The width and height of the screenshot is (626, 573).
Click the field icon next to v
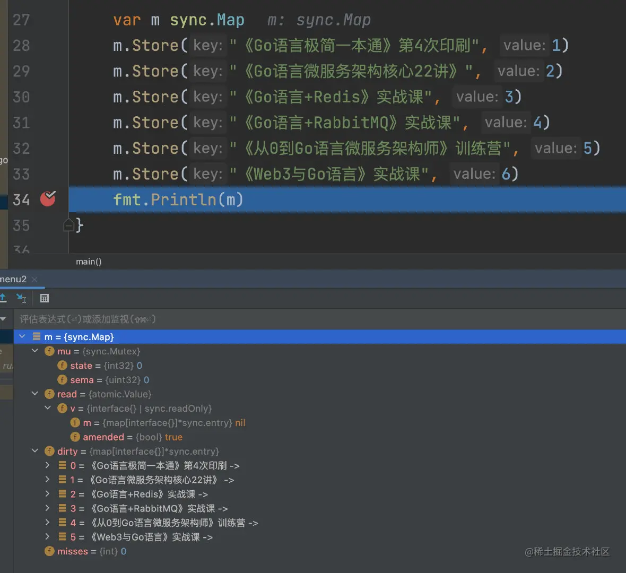coord(62,408)
